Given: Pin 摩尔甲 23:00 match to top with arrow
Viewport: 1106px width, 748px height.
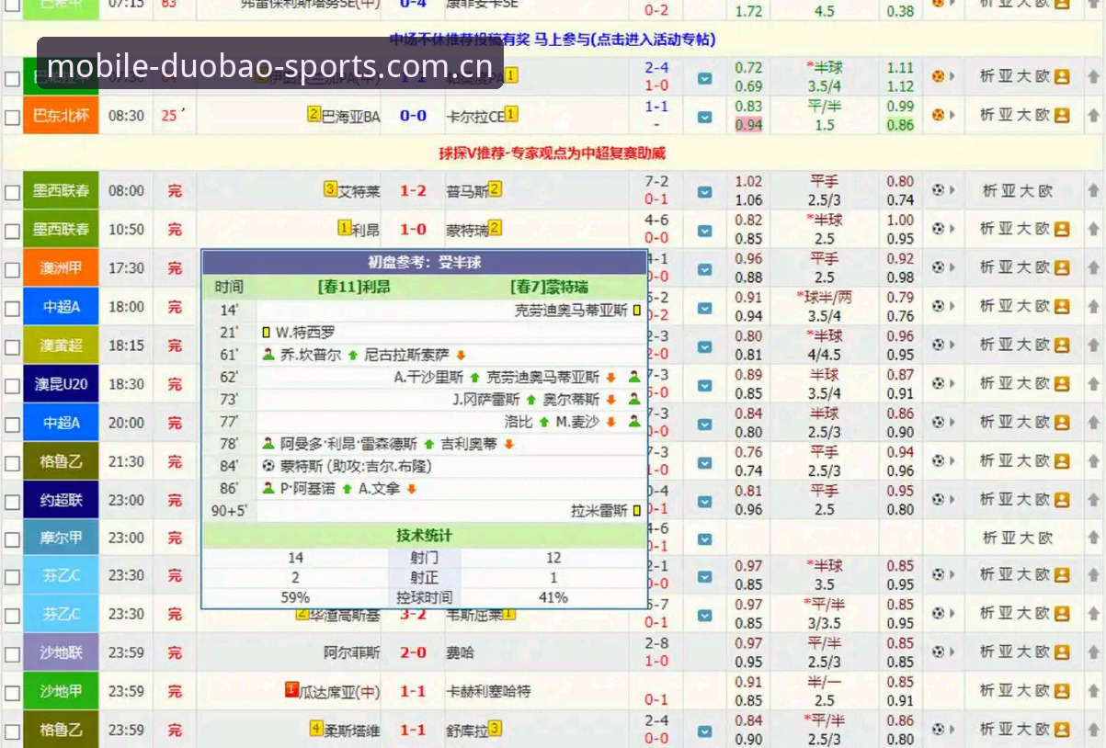Looking at the screenshot, I should [x=1093, y=538].
